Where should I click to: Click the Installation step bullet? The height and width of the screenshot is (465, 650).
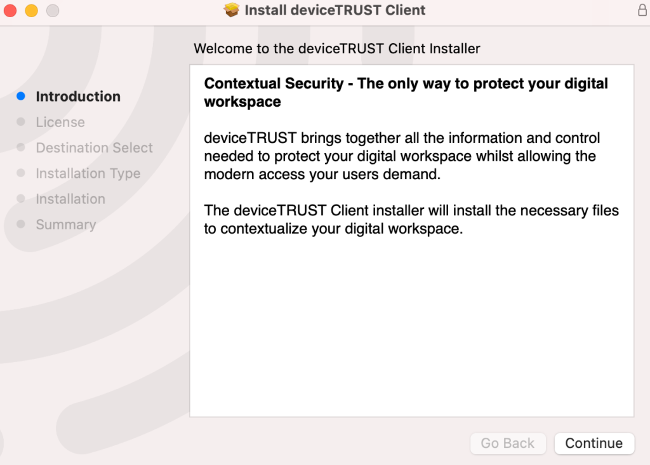(x=20, y=198)
